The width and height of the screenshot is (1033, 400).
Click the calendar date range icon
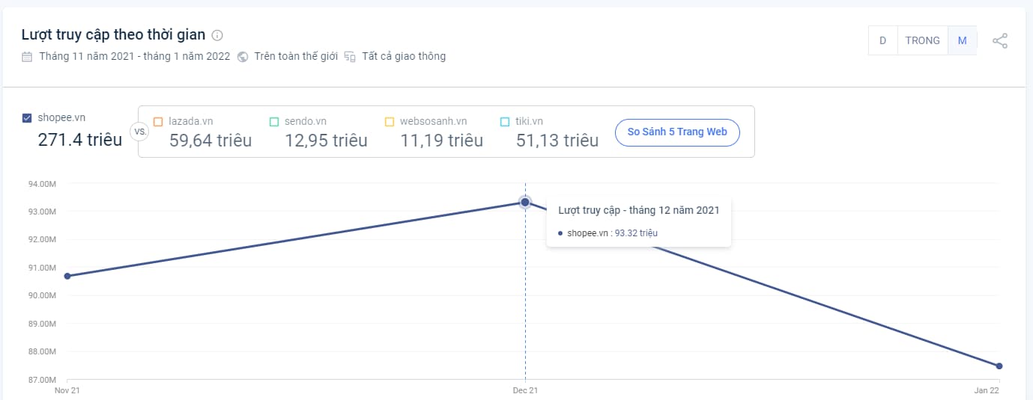click(27, 57)
